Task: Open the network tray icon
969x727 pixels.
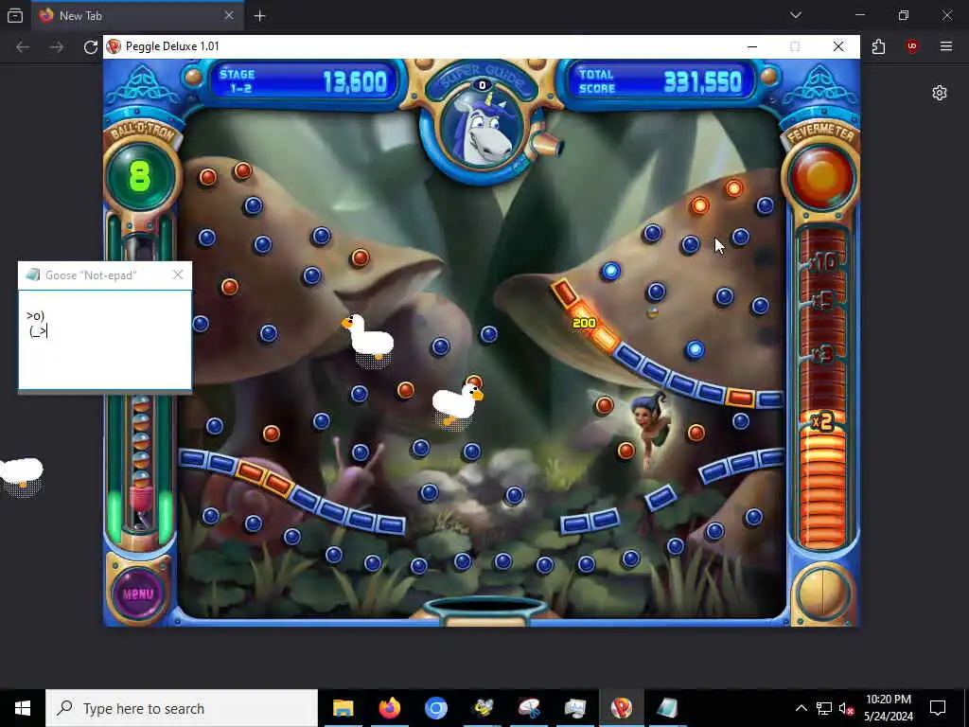Action: point(824,708)
